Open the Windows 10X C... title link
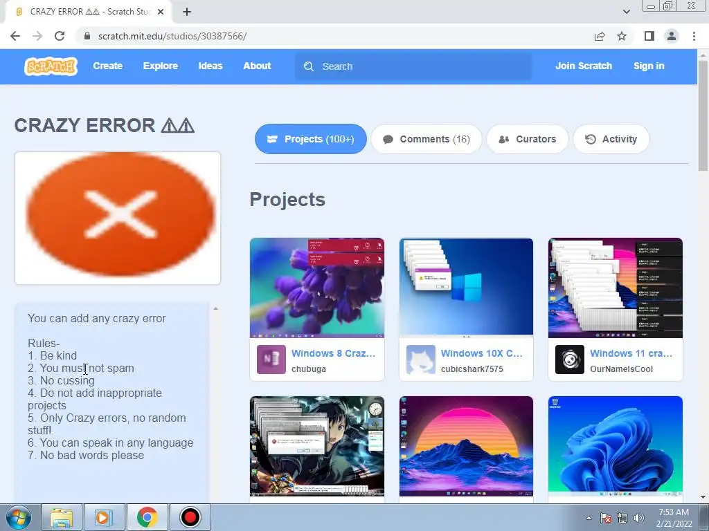 click(482, 353)
